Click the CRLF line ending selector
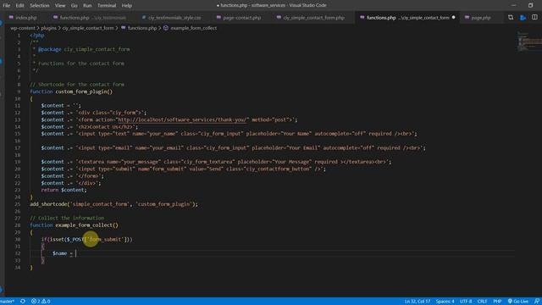 click(x=482, y=302)
